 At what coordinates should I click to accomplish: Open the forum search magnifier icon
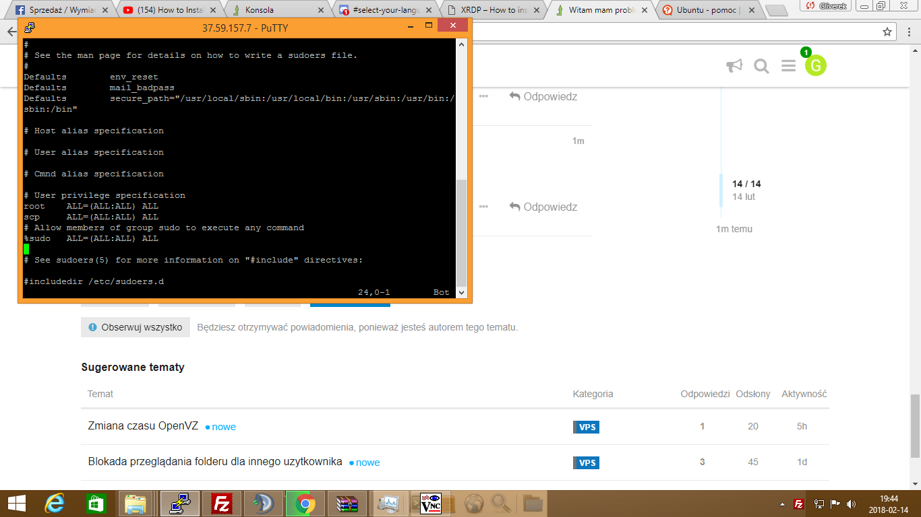(761, 66)
